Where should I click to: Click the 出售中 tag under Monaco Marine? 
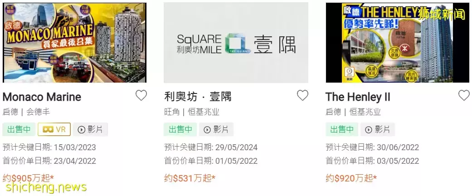[19, 129]
